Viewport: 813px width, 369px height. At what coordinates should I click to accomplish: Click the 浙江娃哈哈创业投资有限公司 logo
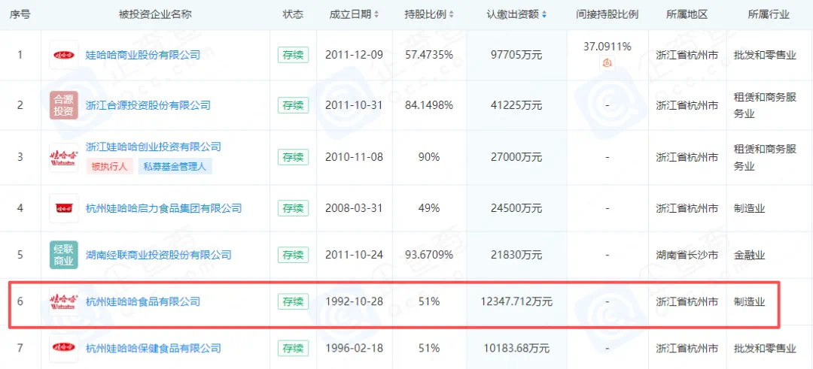(63, 156)
